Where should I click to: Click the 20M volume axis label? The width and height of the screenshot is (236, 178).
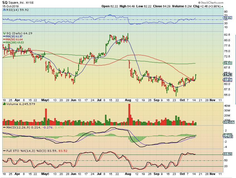[x=227, y=116]
